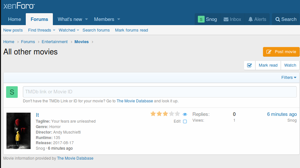The height and width of the screenshot is (168, 300).
Task: Click Home in the breadcrumb
Action: [x=9, y=42]
